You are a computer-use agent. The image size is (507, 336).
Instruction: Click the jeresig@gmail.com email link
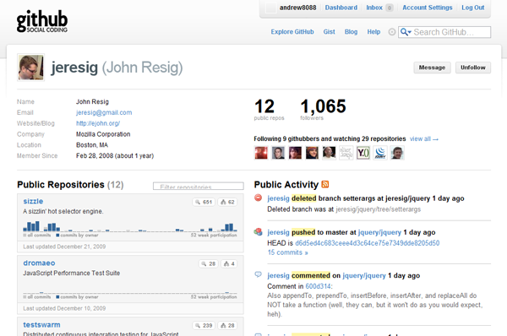pos(104,112)
